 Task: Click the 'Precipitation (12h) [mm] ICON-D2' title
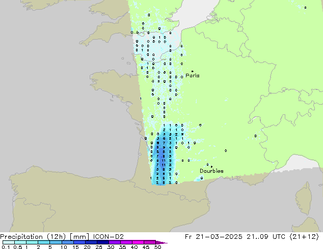pos(62,237)
